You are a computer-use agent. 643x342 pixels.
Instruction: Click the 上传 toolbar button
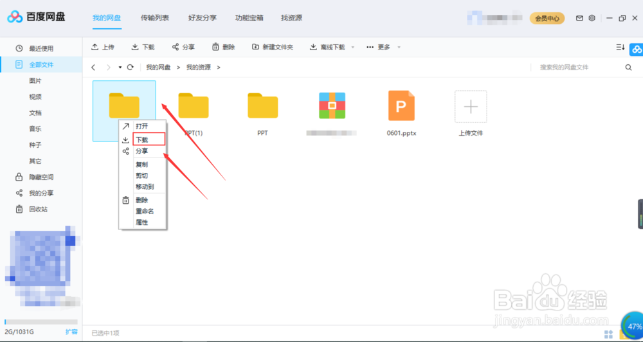pos(102,47)
